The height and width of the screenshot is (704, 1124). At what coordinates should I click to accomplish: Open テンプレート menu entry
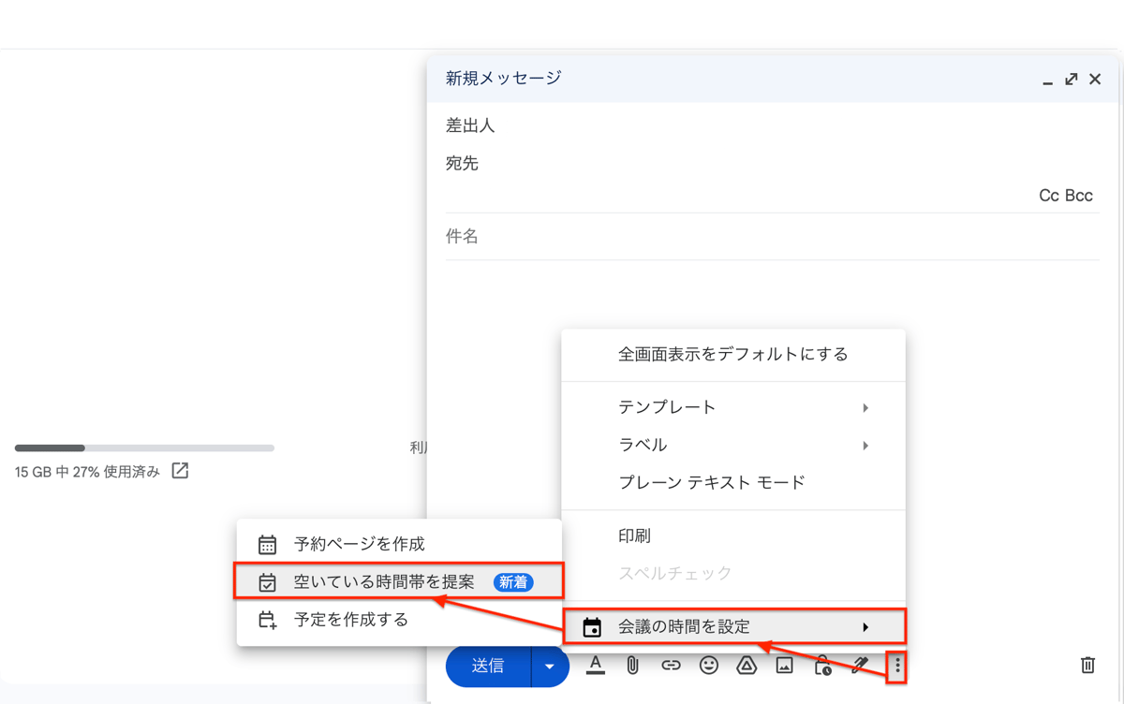[x=733, y=407]
